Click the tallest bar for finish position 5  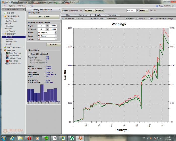click(42, 93)
